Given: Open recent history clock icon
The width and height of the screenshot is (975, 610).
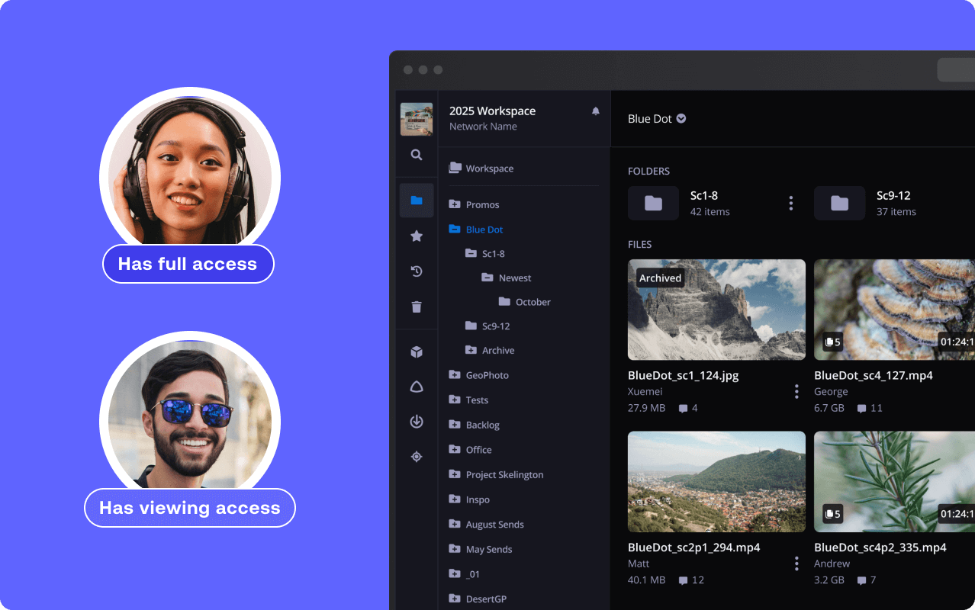Looking at the screenshot, I should pos(417,271).
